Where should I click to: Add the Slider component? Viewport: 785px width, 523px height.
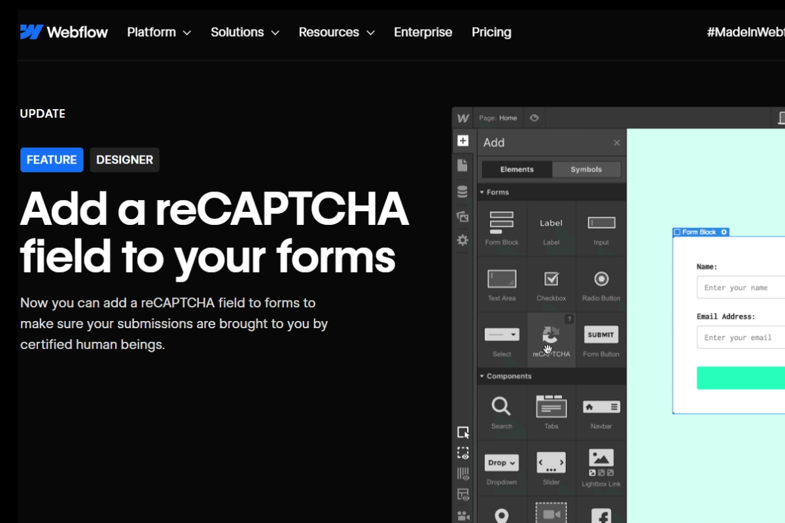point(551,467)
